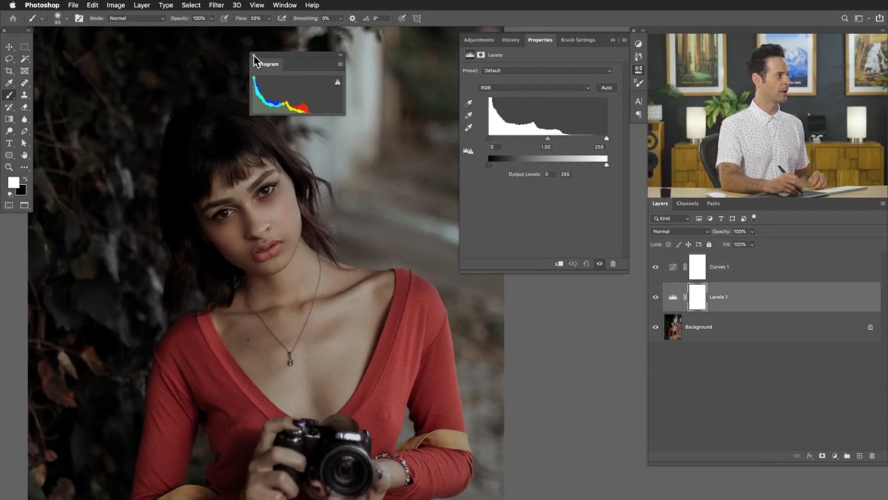Create a new layer group
The height and width of the screenshot is (500, 888).
click(847, 456)
